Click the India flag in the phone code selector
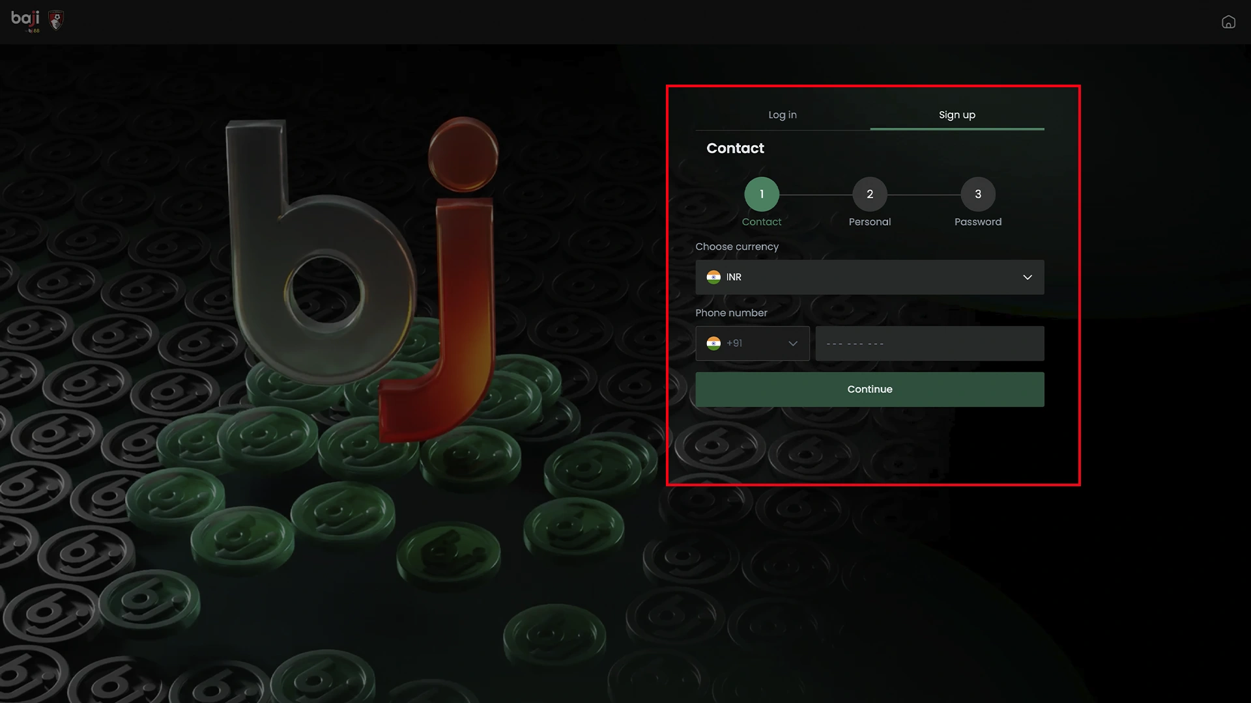This screenshot has width=1251, height=703. point(713,344)
